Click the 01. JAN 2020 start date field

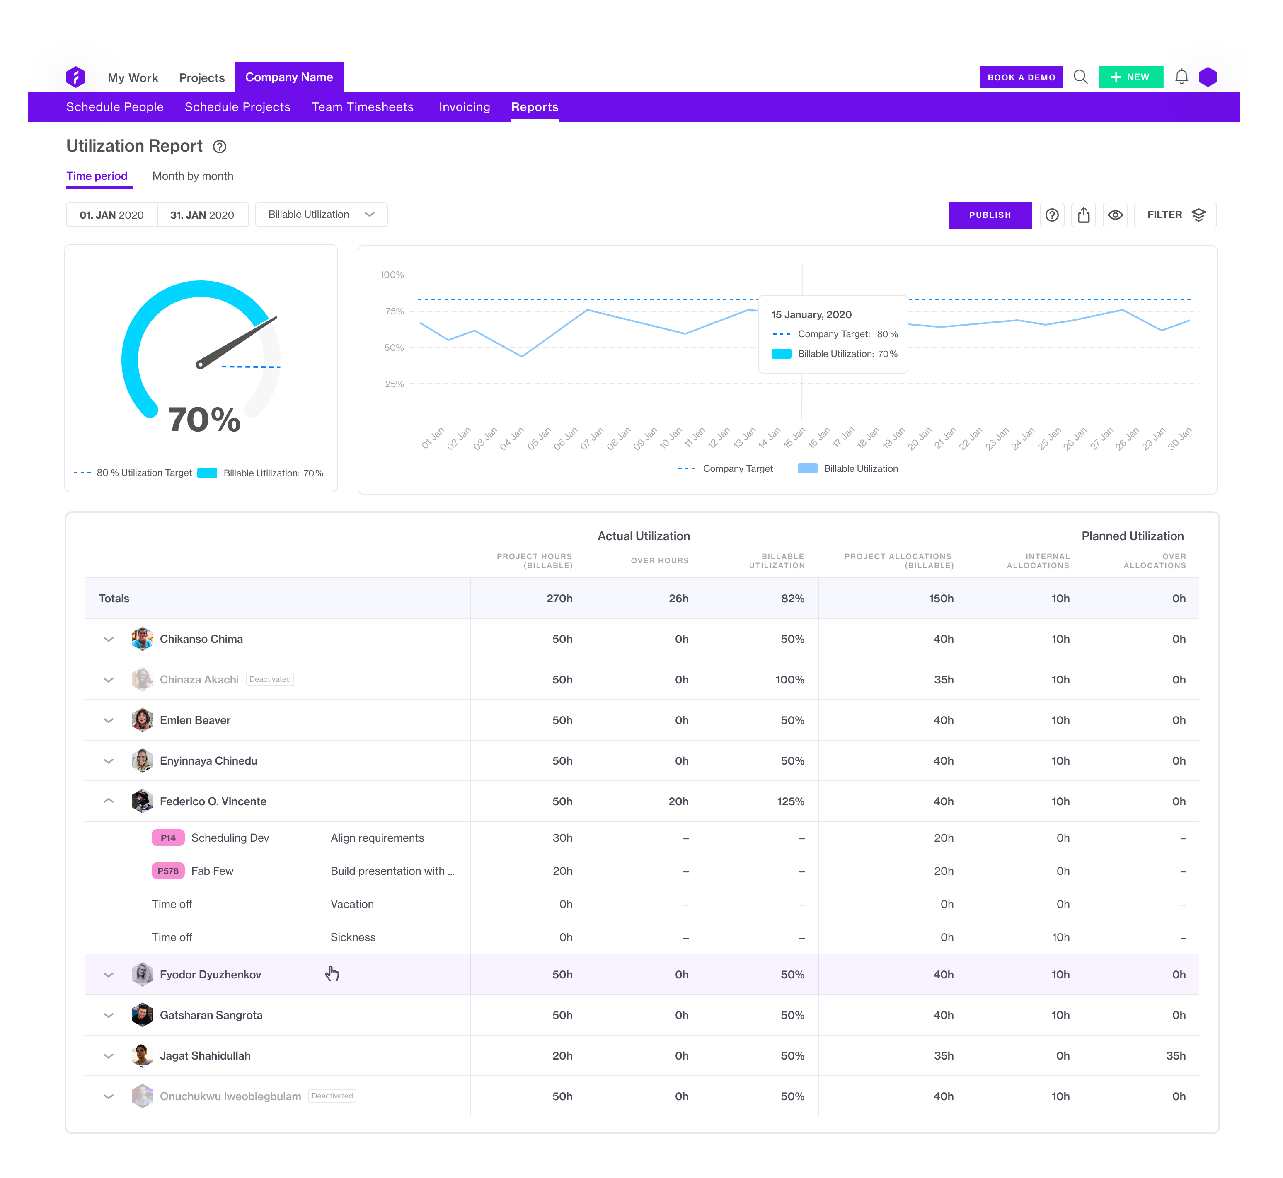pyautogui.click(x=111, y=215)
